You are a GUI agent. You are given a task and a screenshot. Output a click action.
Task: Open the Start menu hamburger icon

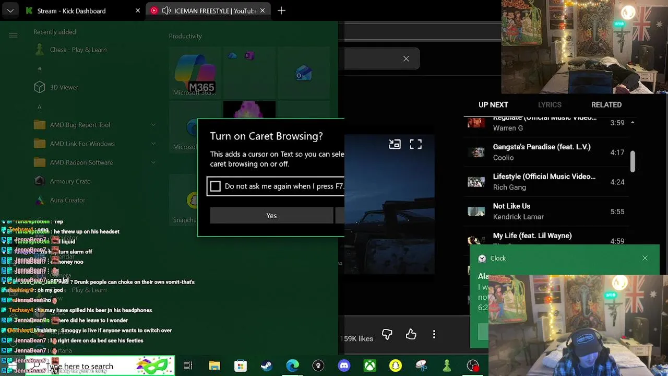tap(13, 35)
